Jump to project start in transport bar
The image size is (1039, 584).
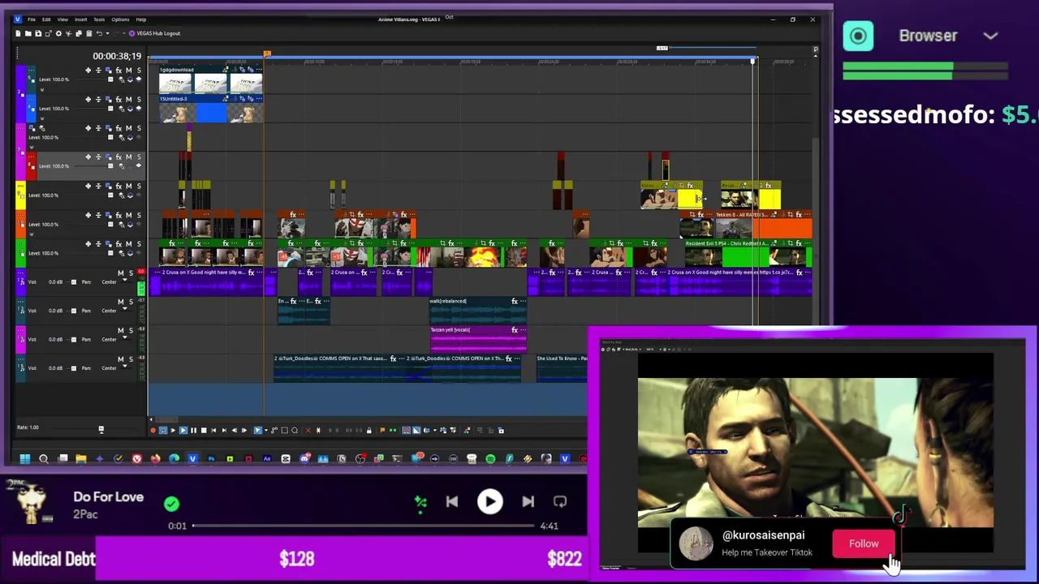tap(213, 430)
